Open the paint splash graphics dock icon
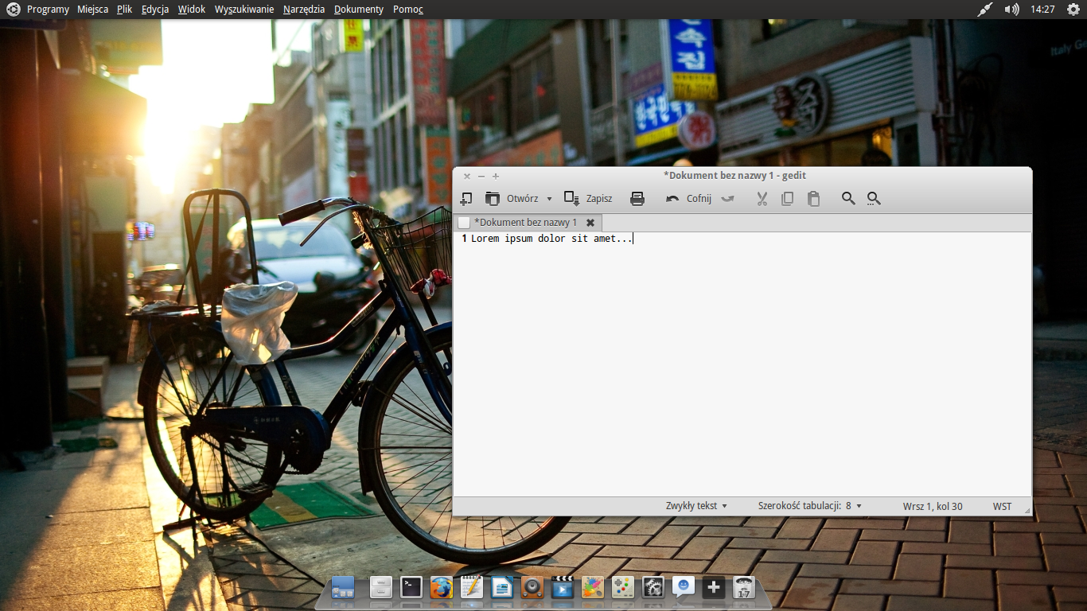Image resolution: width=1087 pixels, height=611 pixels. (593, 588)
